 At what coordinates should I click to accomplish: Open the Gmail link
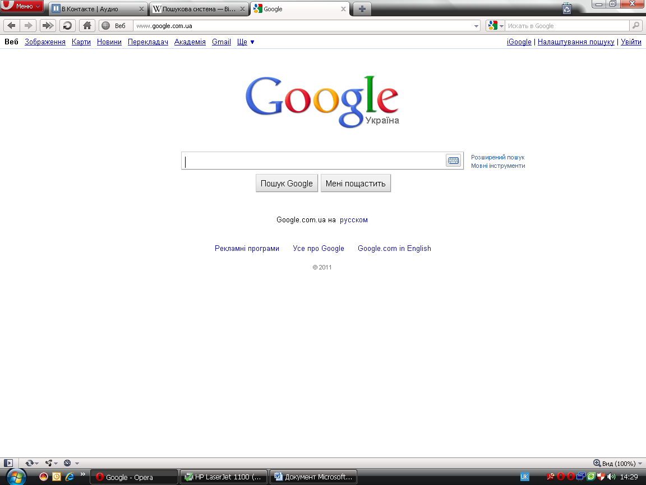pyautogui.click(x=222, y=42)
